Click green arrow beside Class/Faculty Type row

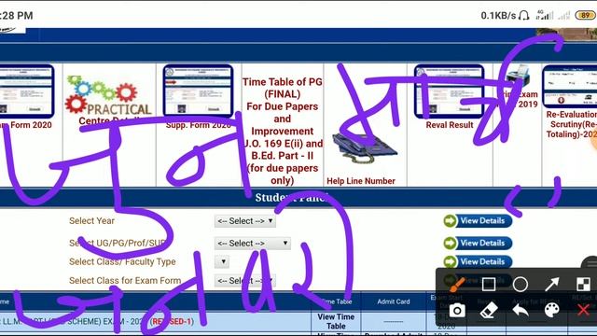pyautogui.click(x=450, y=261)
